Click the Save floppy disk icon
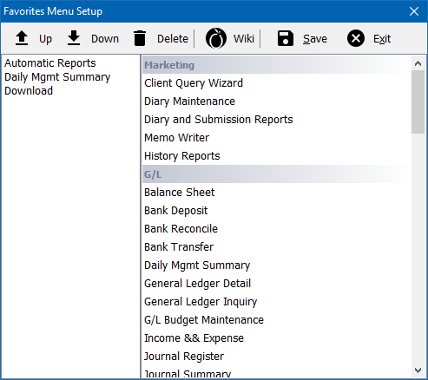The height and width of the screenshot is (380, 428). point(286,38)
